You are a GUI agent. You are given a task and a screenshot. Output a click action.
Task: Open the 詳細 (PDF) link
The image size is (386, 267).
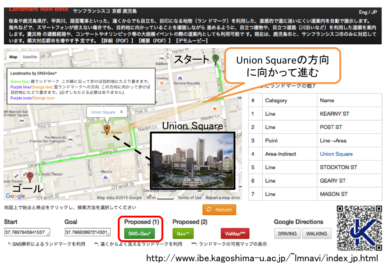coord(117,41)
